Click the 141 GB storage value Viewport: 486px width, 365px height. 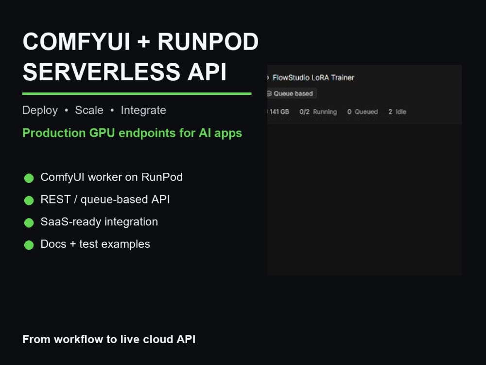278,112
